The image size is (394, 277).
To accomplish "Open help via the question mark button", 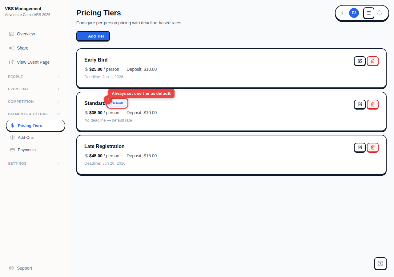I will pos(380,263).
